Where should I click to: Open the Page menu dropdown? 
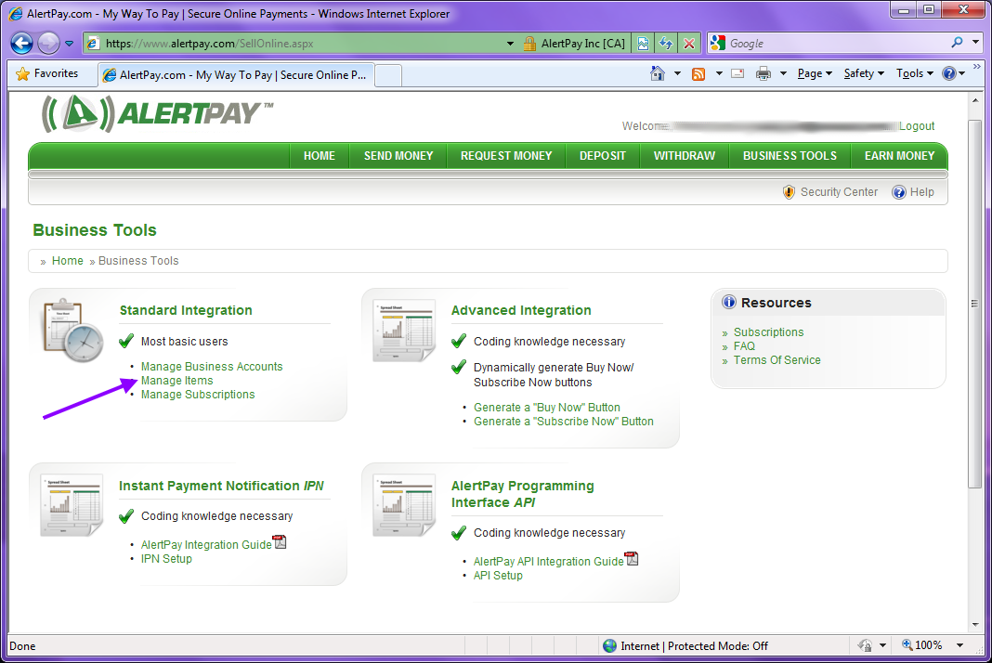(815, 74)
